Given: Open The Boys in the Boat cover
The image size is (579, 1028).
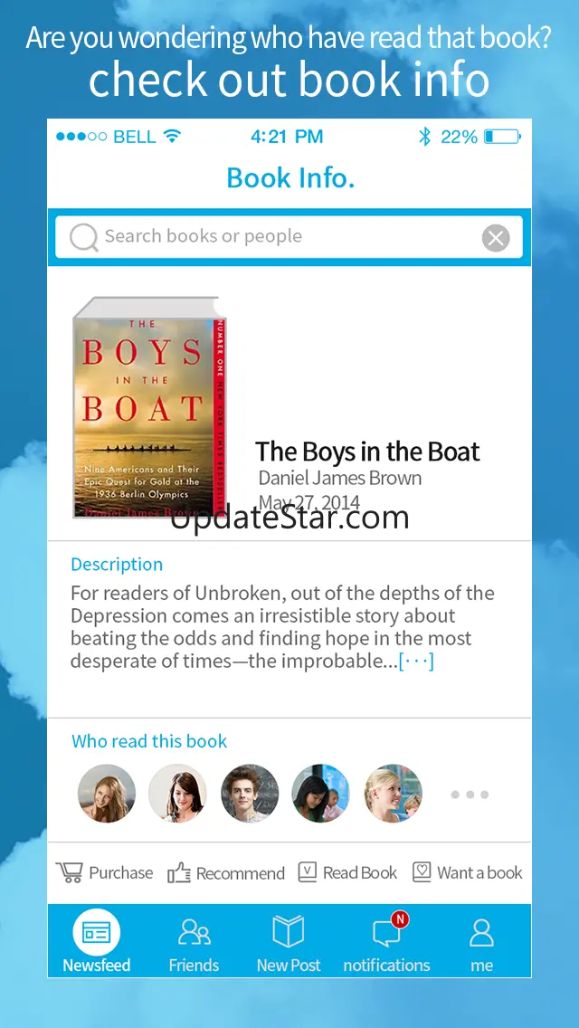Looking at the screenshot, I should coord(149,407).
